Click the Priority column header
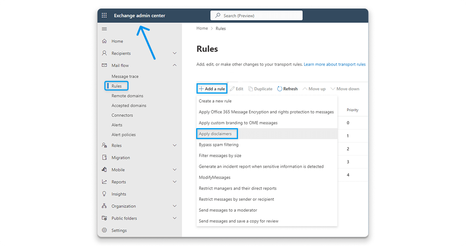466x247 pixels. 353,110
